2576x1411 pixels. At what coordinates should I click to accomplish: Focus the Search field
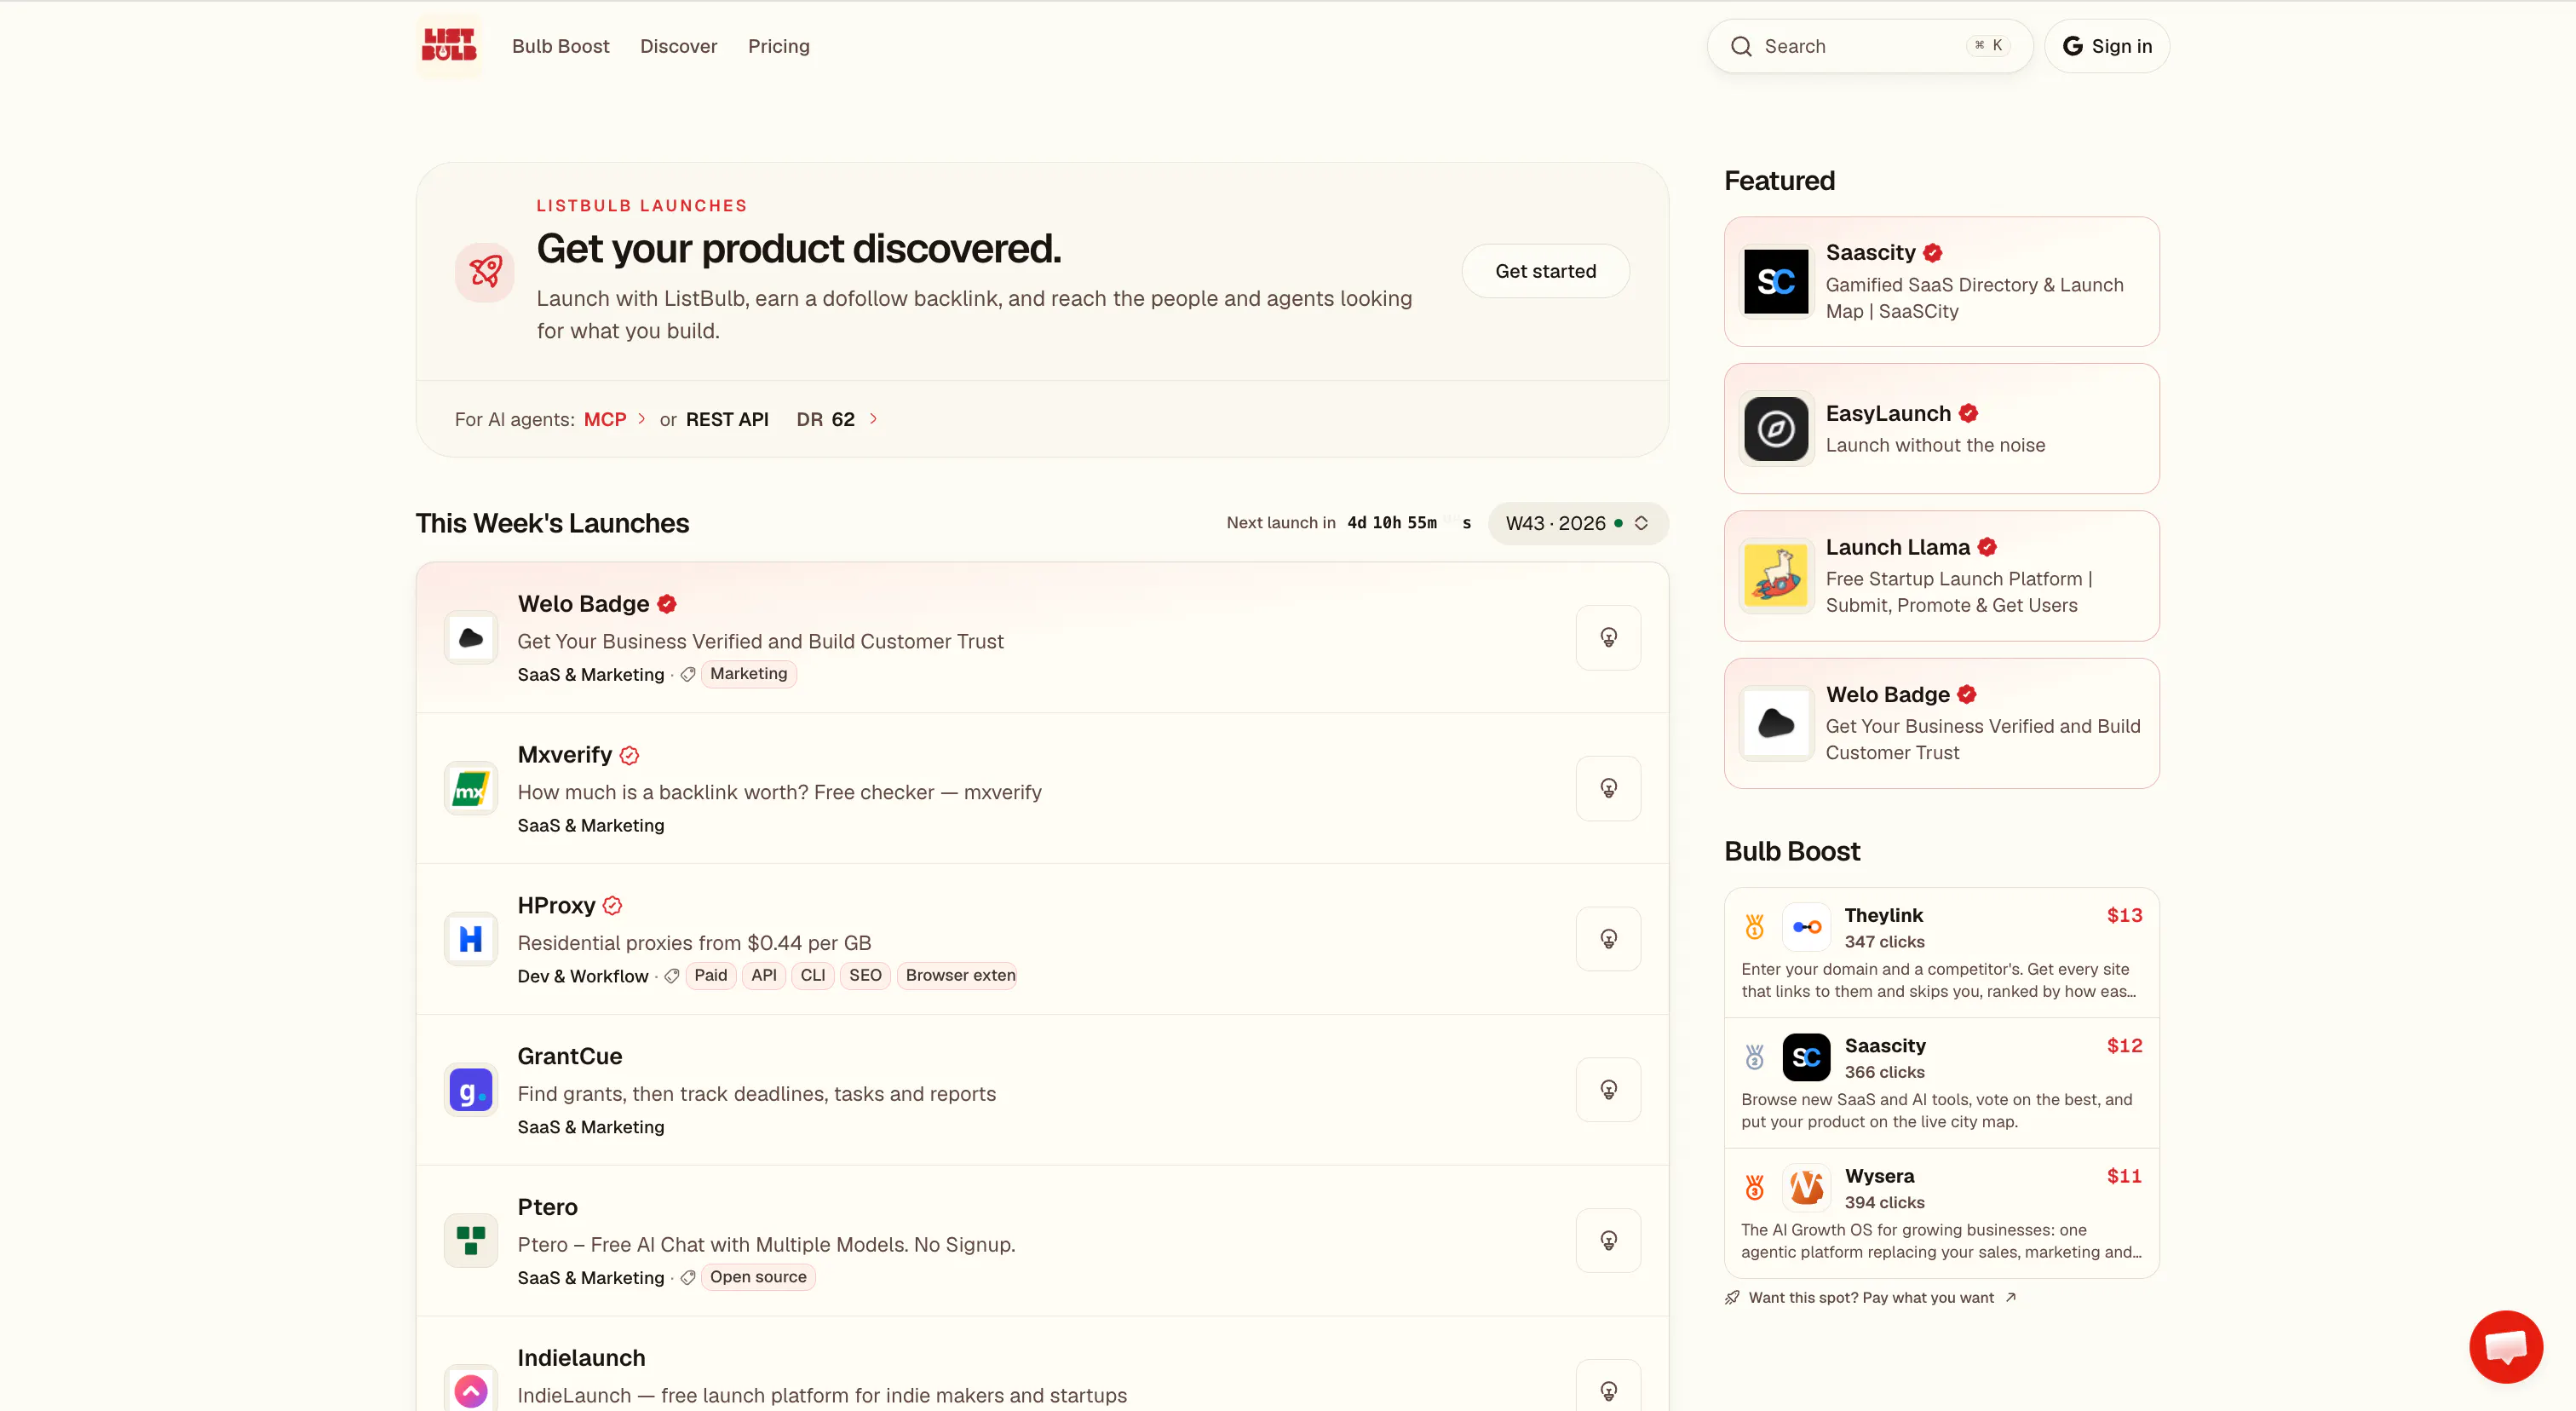(1869, 46)
